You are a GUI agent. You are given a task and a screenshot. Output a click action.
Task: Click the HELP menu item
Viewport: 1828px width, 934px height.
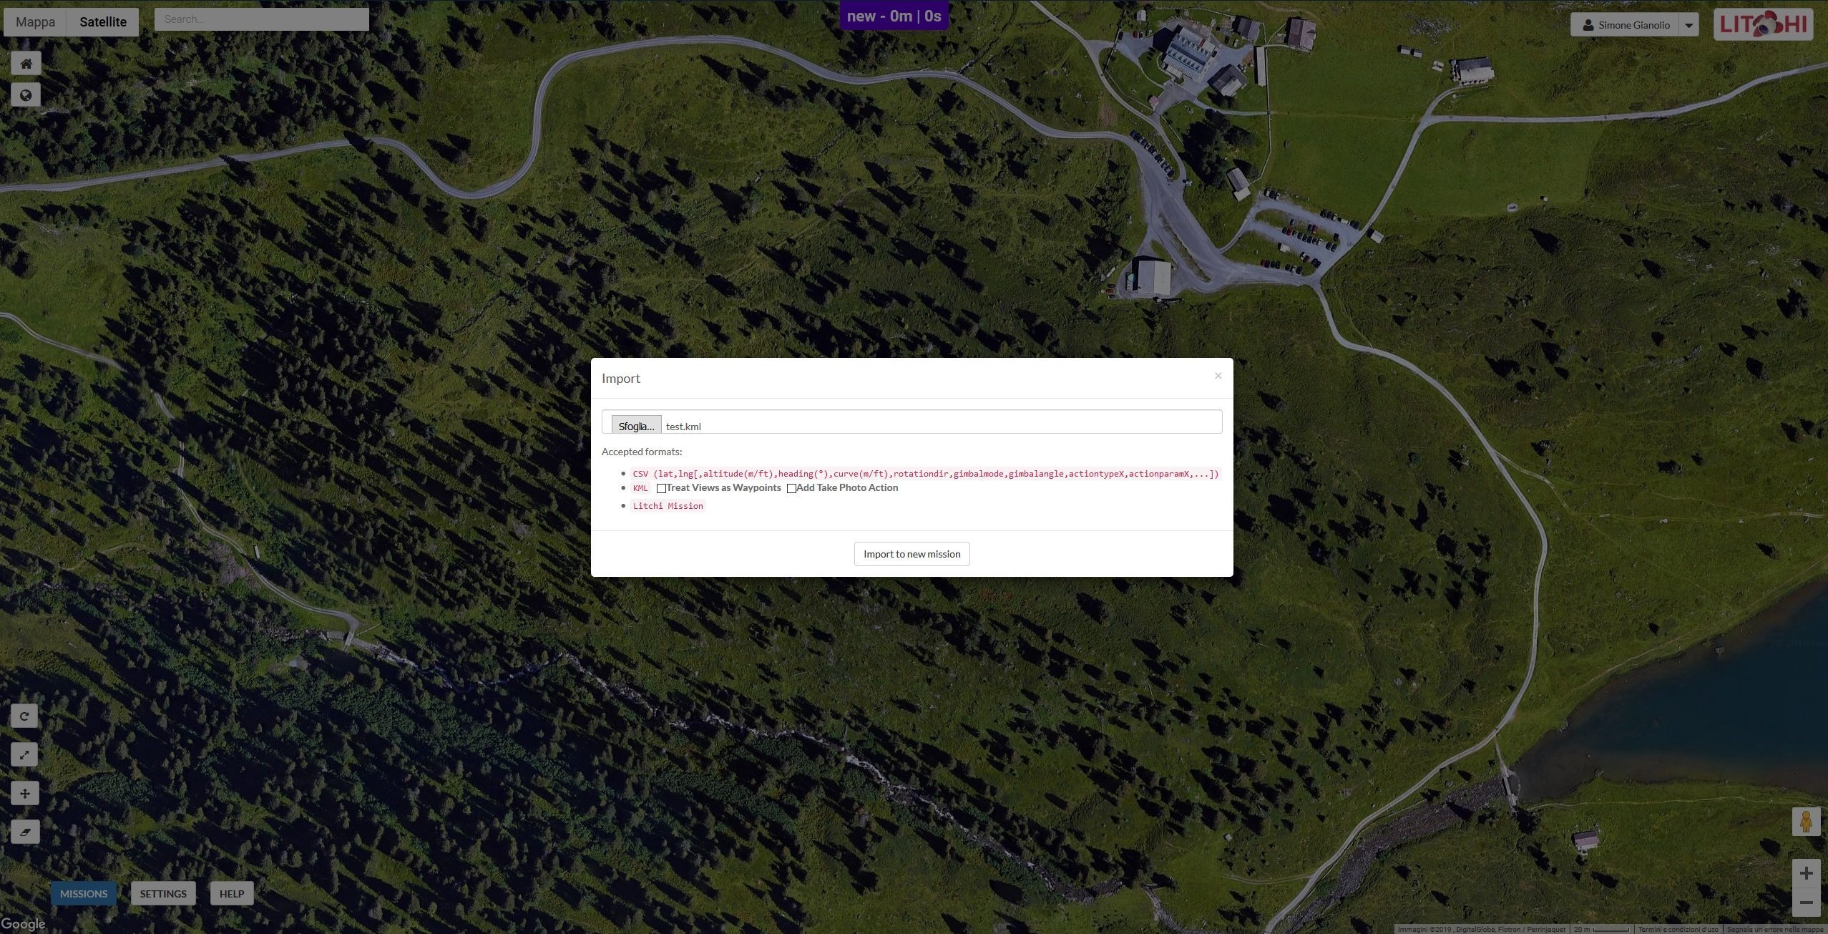click(x=231, y=893)
